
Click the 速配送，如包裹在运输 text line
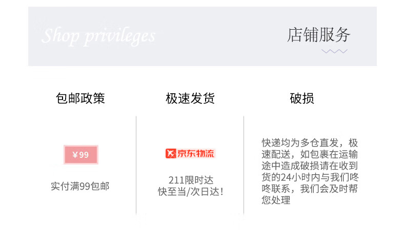(x=310, y=154)
